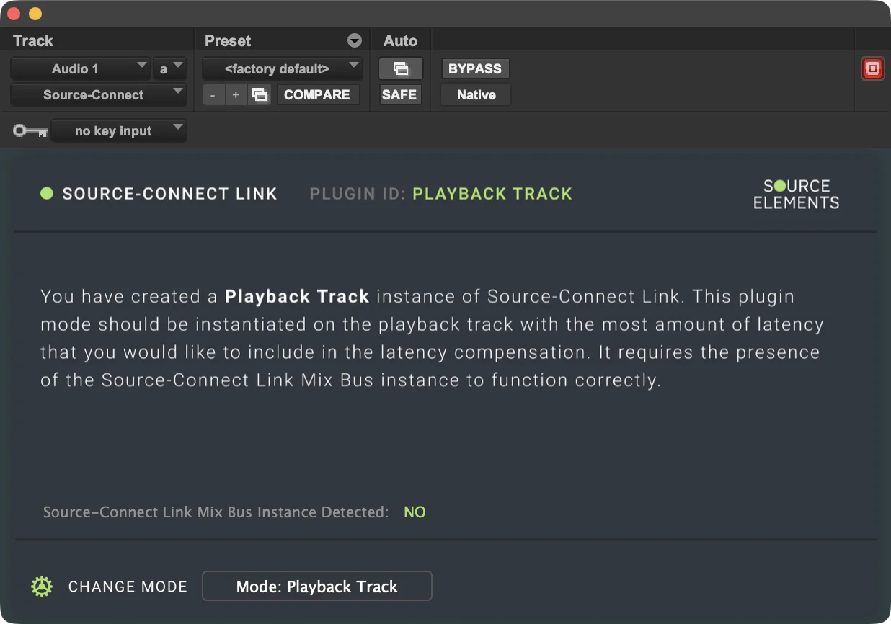
Task: Click the PLAYBACK TRACK plugin ID text
Action: pyautogui.click(x=492, y=194)
